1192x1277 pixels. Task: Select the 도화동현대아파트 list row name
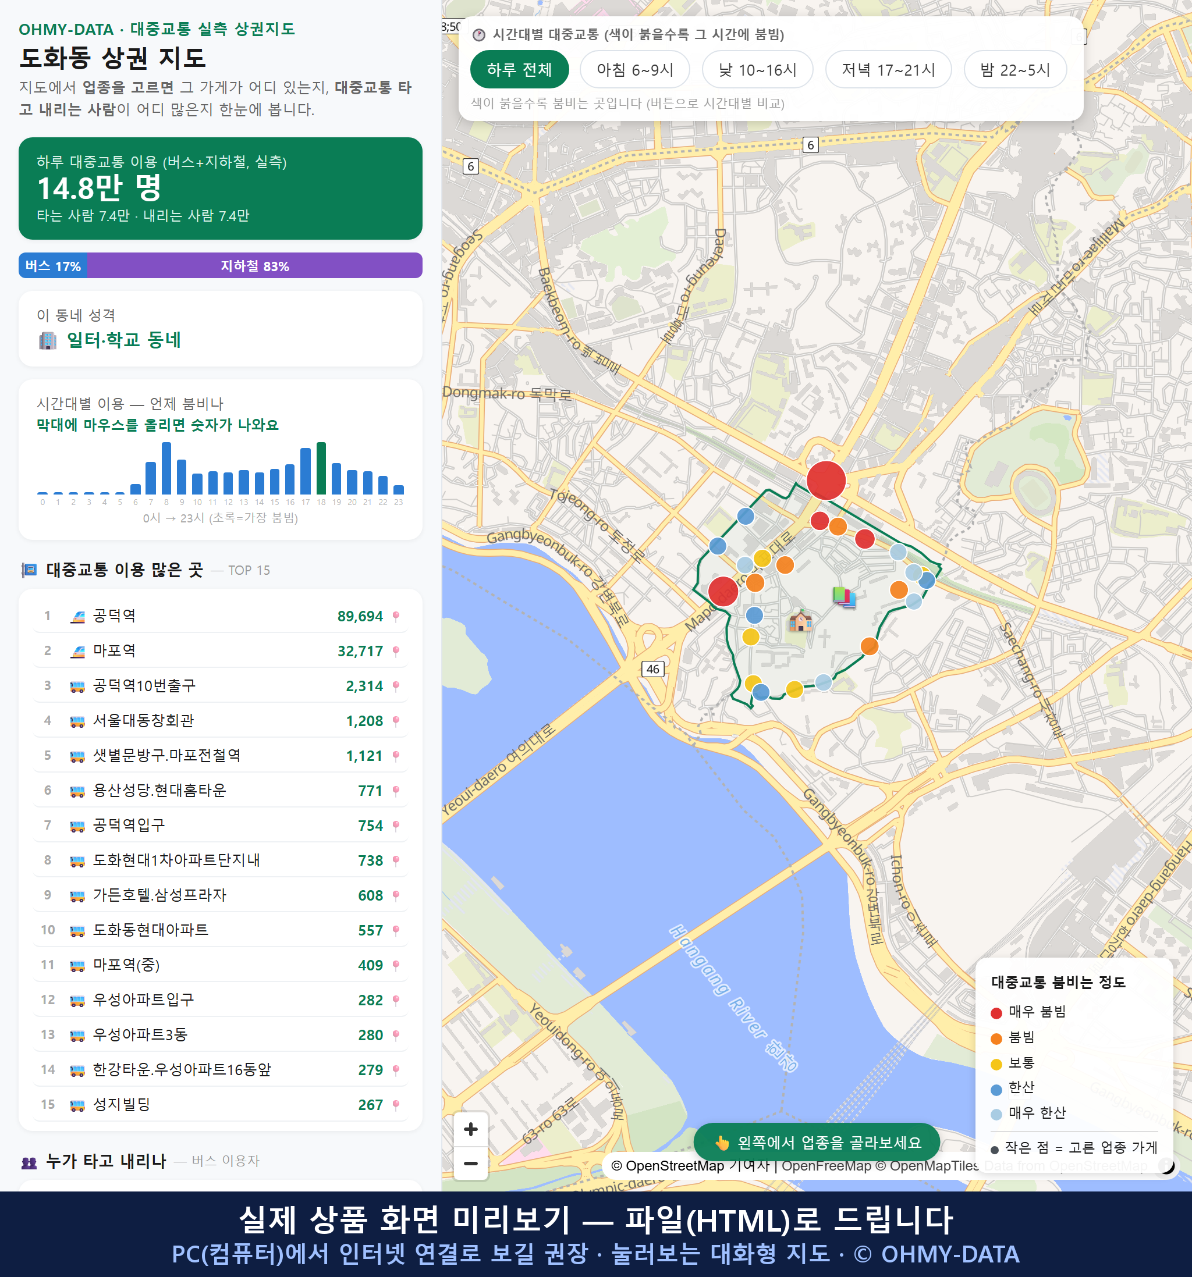(x=150, y=930)
